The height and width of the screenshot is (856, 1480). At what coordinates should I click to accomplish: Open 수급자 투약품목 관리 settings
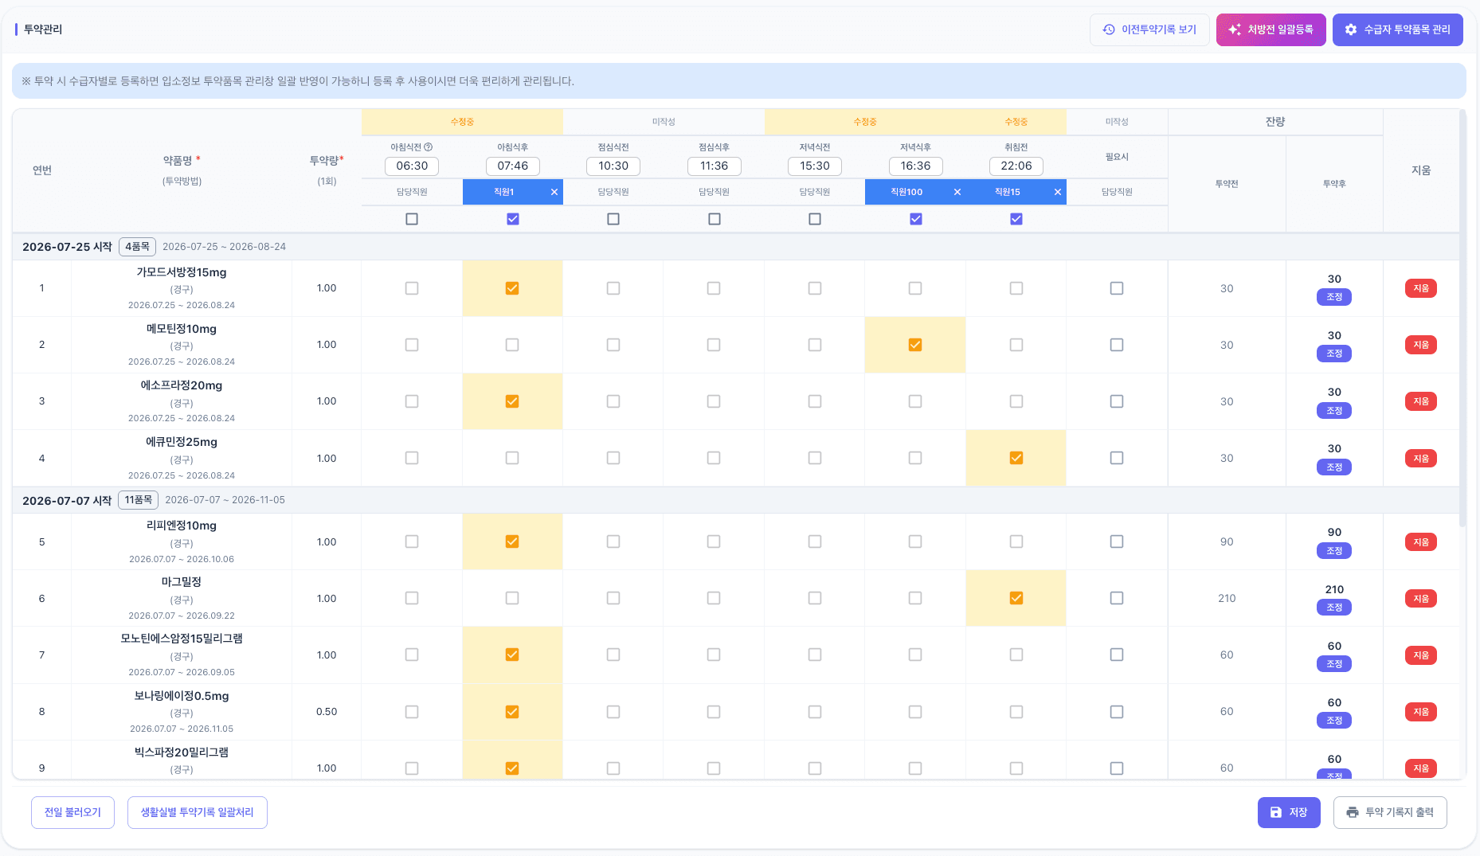pyautogui.click(x=1397, y=29)
